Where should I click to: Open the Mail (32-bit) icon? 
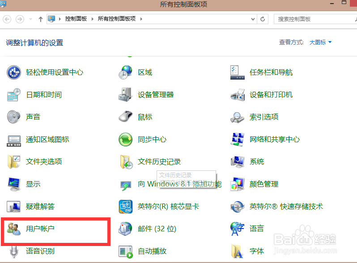125,229
